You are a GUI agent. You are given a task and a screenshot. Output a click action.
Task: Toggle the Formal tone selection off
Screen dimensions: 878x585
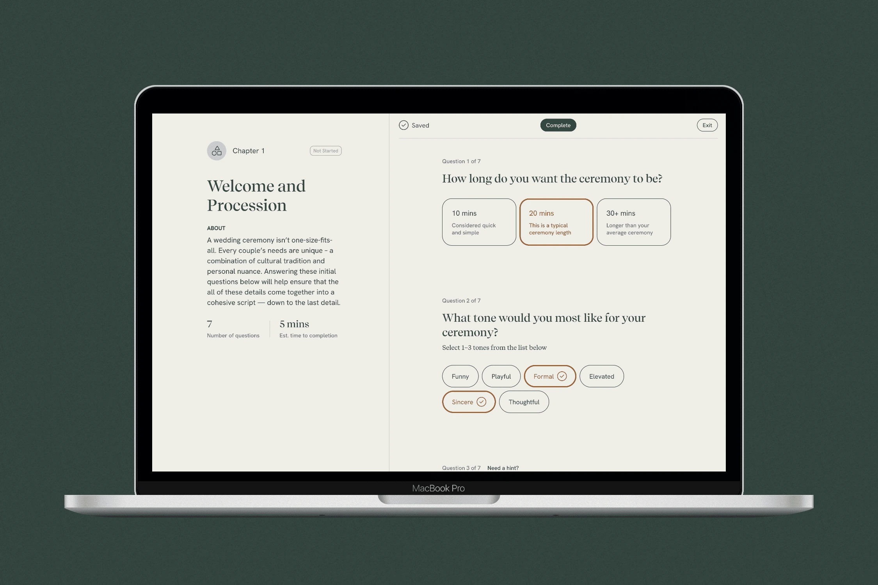pyautogui.click(x=549, y=376)
